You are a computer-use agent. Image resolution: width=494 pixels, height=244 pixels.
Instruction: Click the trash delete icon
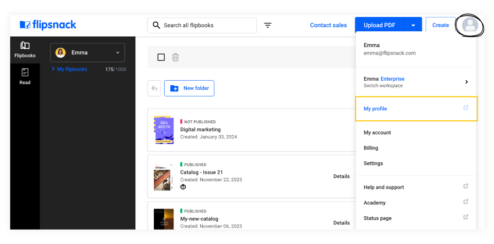(175, 57)
